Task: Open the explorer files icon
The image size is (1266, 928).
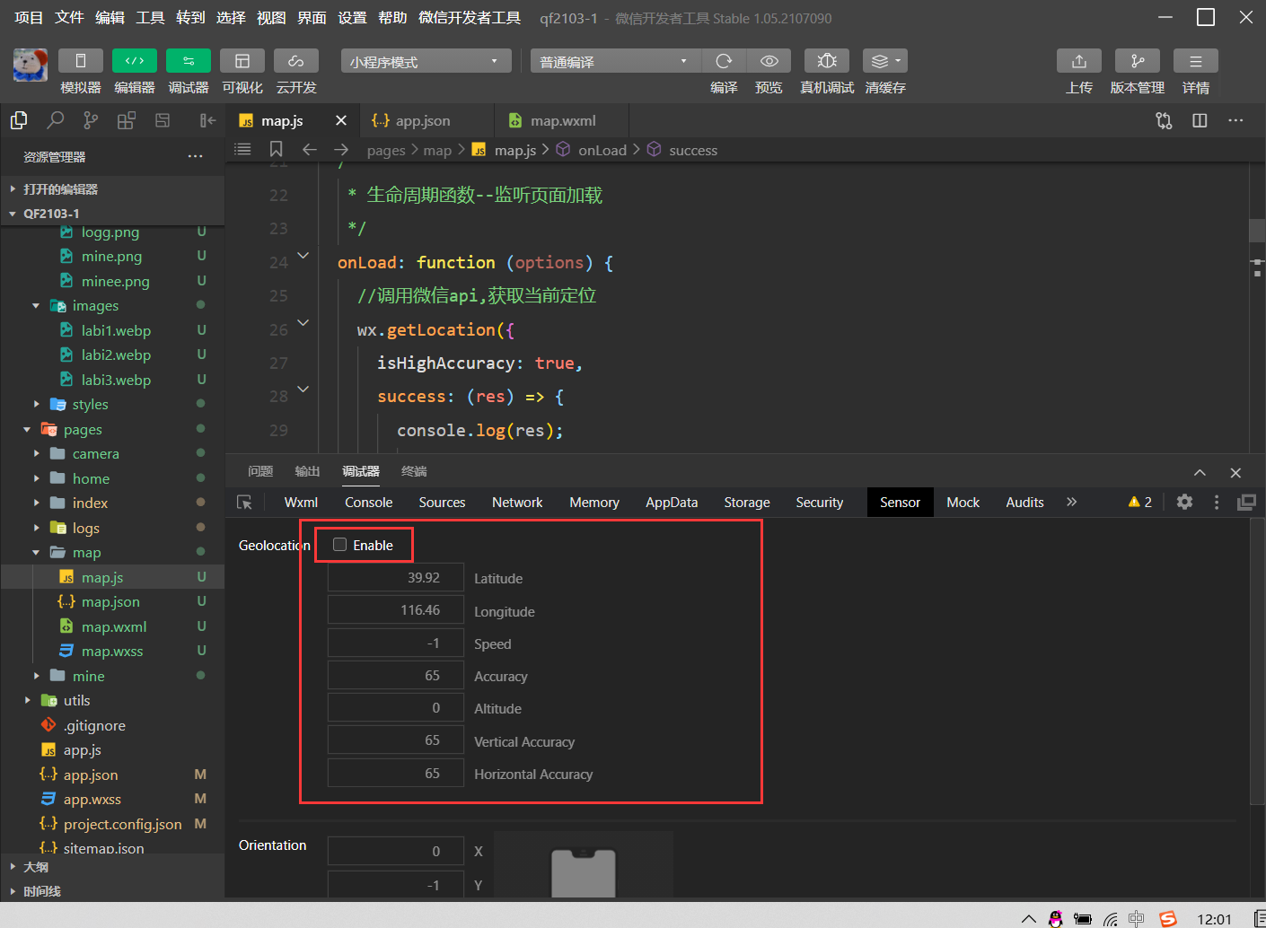Action: pos(18,120)
